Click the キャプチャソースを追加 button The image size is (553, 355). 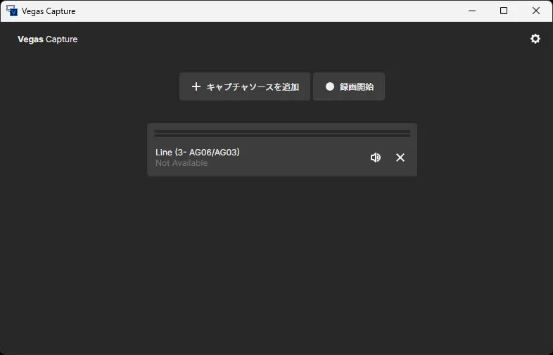point(245,86)
